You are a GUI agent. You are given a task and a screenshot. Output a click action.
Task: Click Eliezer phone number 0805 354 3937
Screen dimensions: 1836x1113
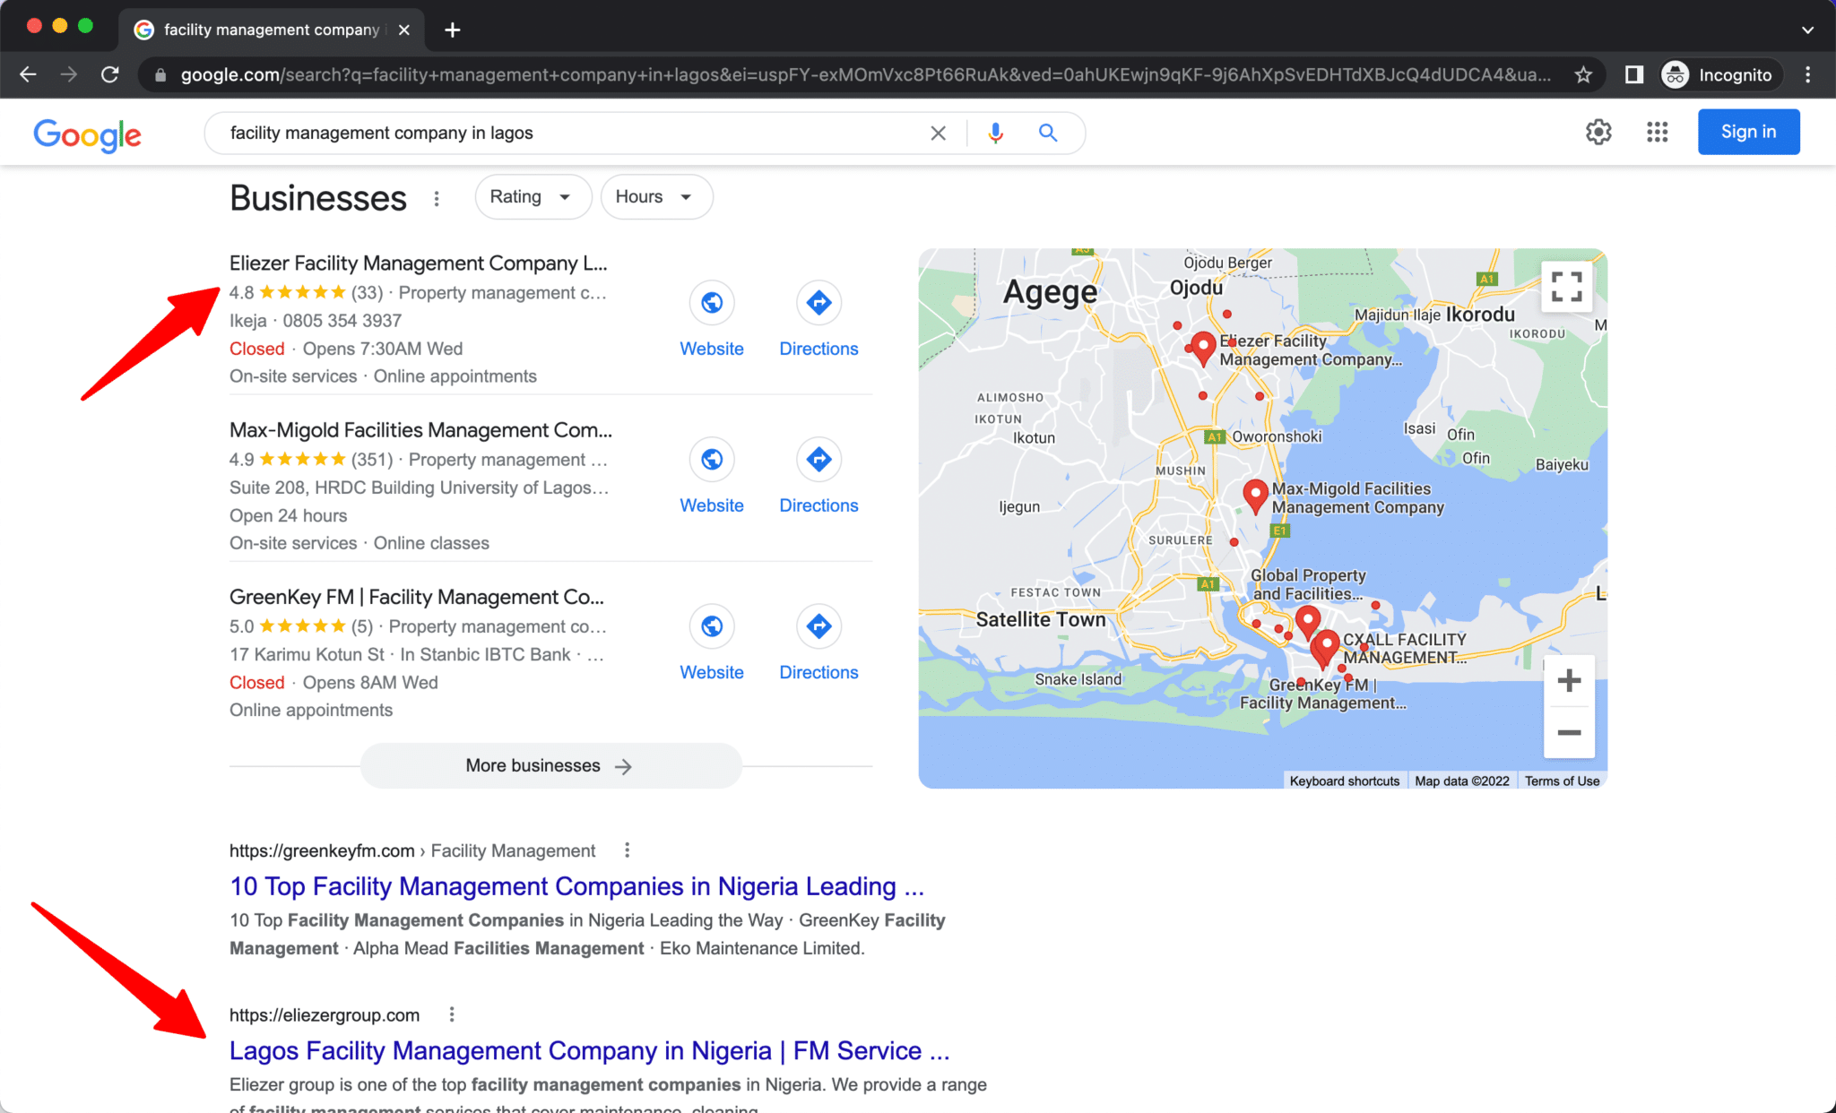tap(342, 320)
